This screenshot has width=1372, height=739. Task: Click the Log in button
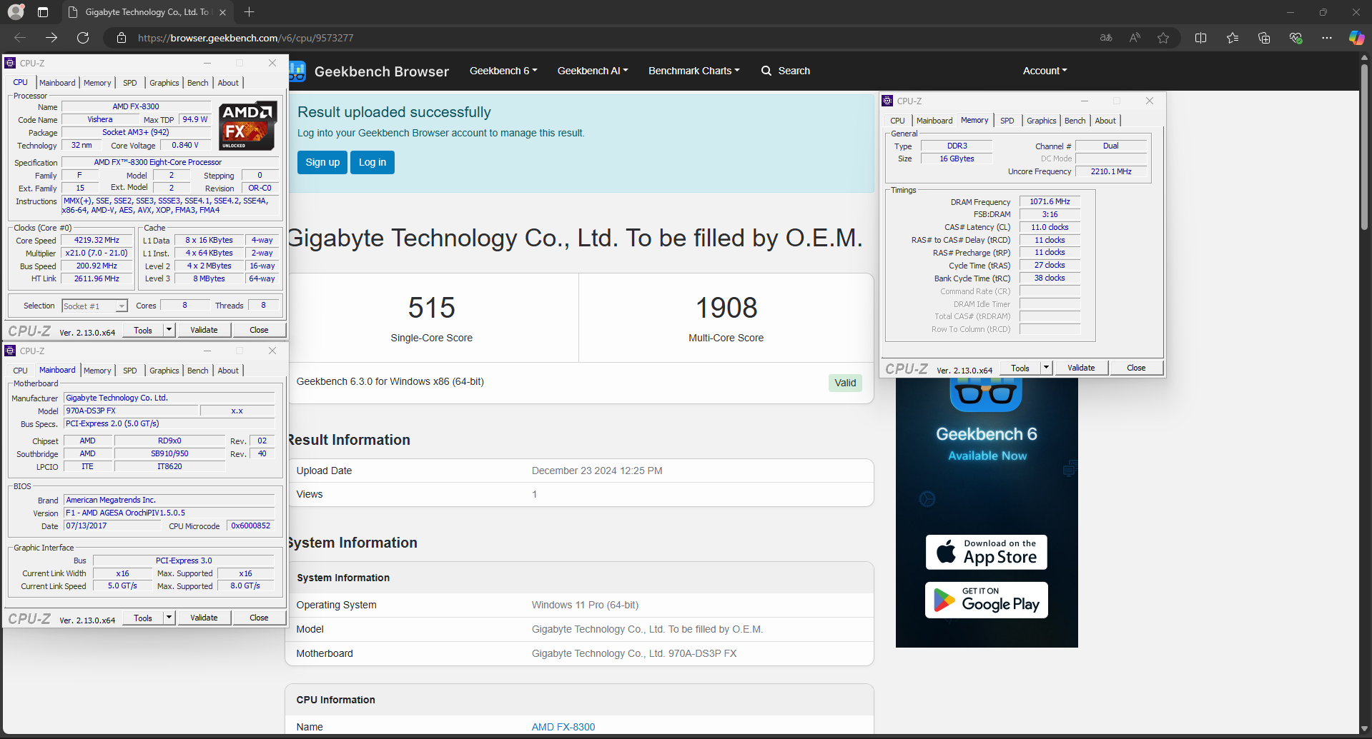tap(372, 162)
